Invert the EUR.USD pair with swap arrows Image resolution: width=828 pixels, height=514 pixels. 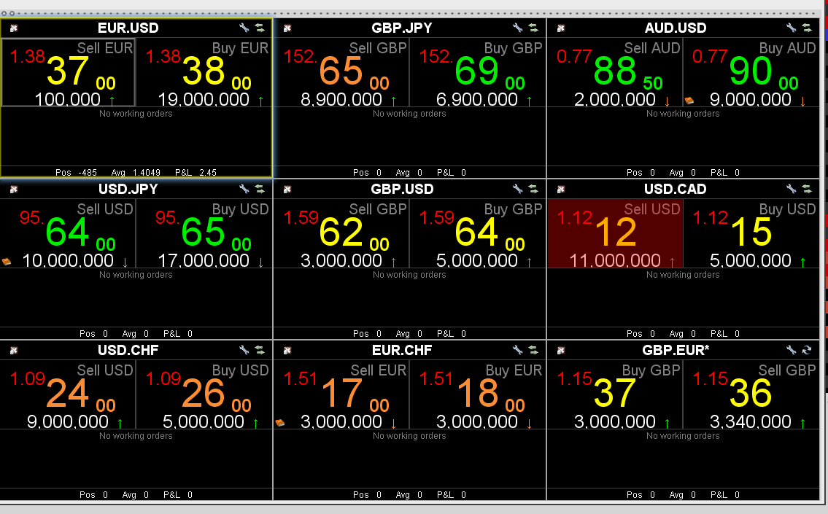260,28
